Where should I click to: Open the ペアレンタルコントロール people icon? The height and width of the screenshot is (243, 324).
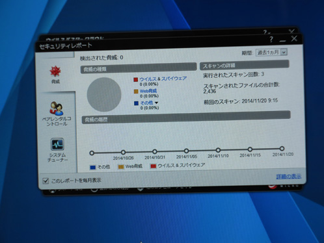click(x=57, y=108)
